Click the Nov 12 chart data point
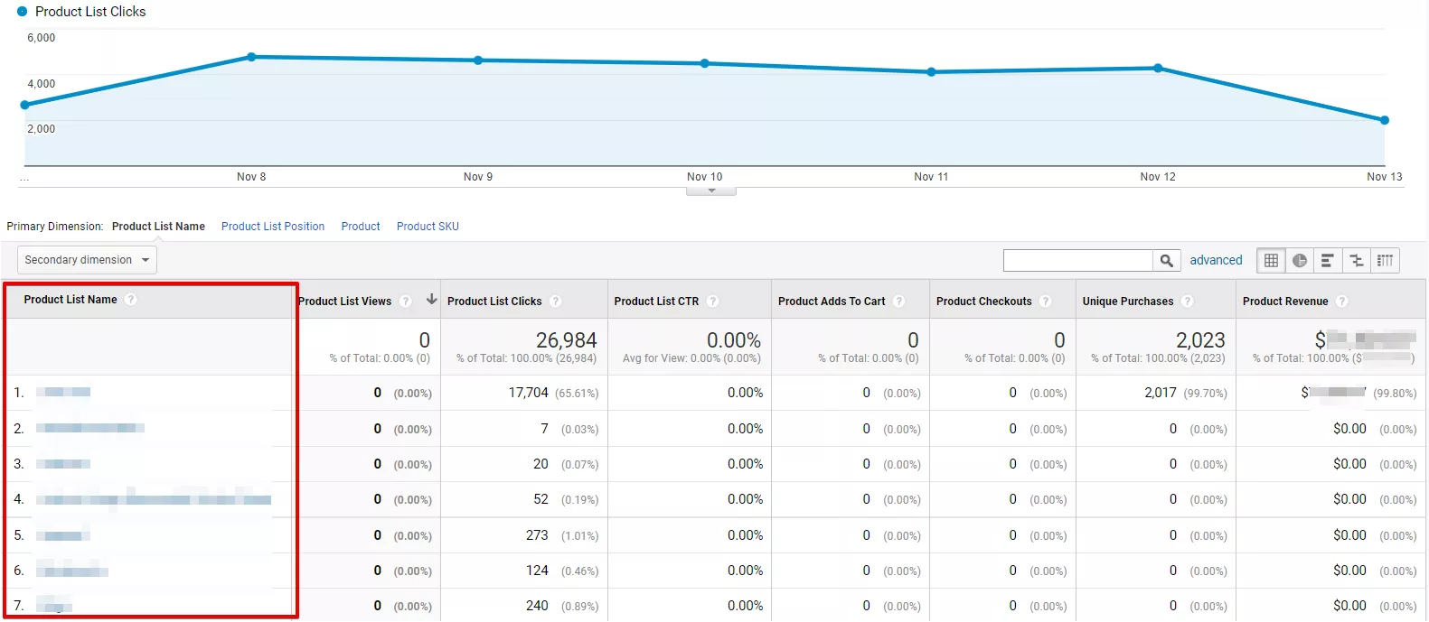 [x=1158, y=69]
